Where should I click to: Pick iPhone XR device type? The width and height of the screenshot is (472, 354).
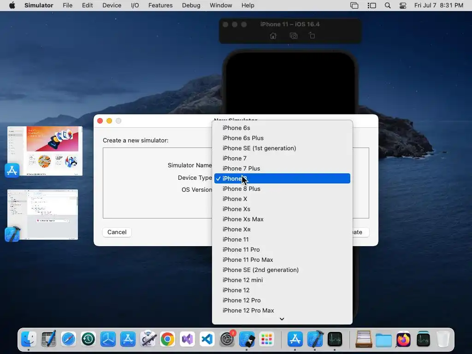pos(282,230)
